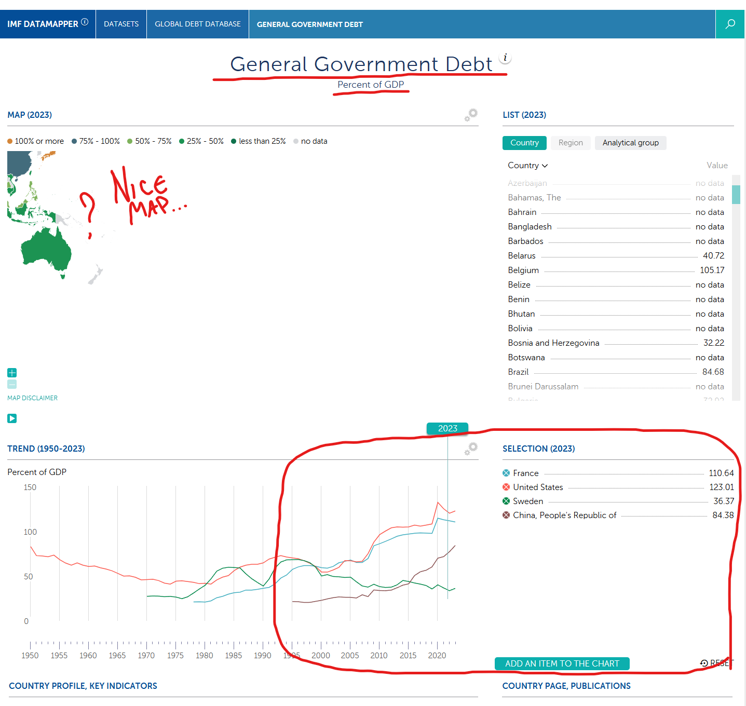Select Bahamas, The in list

[616, 197]
